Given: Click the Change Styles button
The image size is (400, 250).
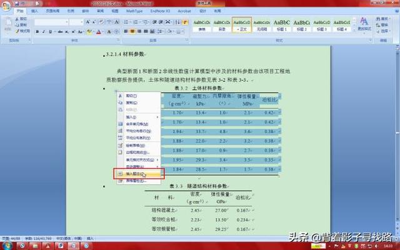Looking at the screenshot, I should [x=364, y=24].
